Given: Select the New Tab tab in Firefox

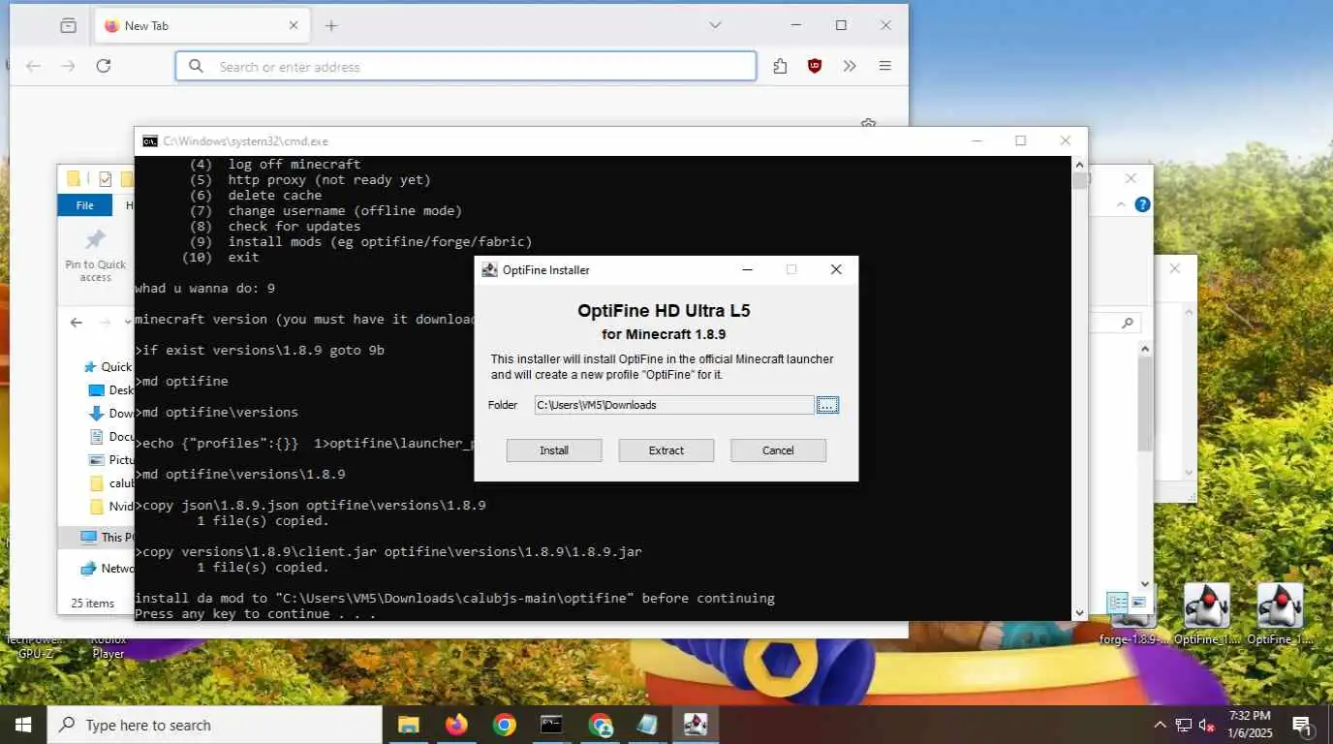Looking at the screenshot, I should tap(201, 26).
